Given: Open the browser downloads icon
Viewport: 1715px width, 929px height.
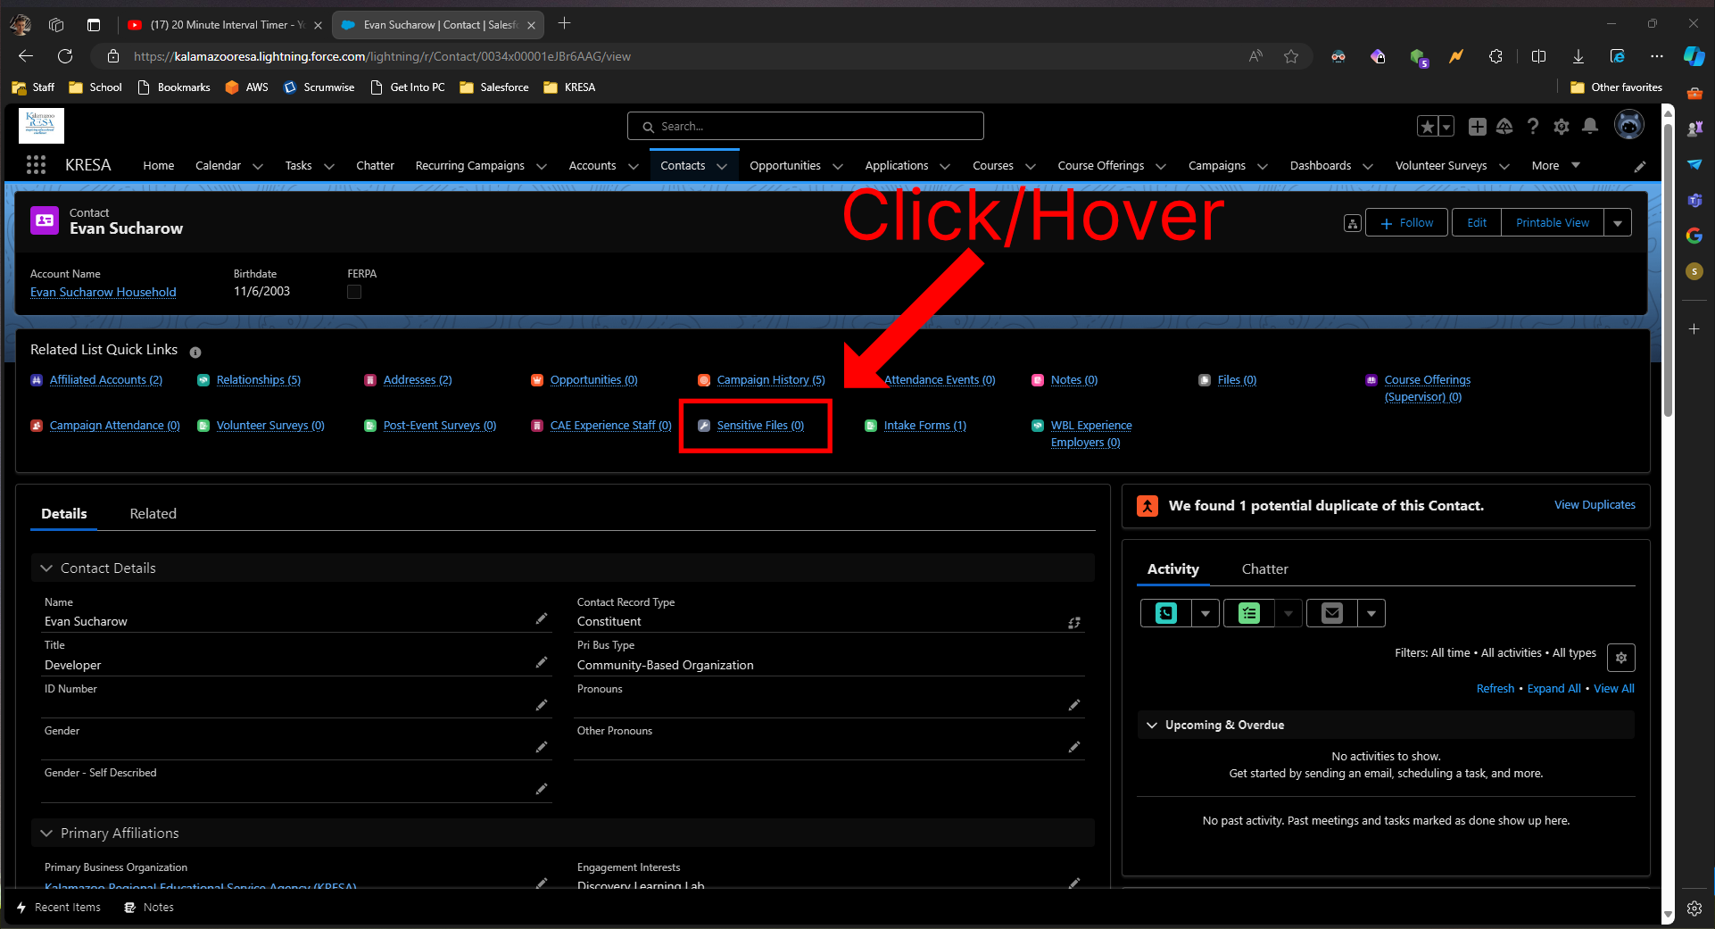Looking at the screenshot, I should [x=1578, y=56].
